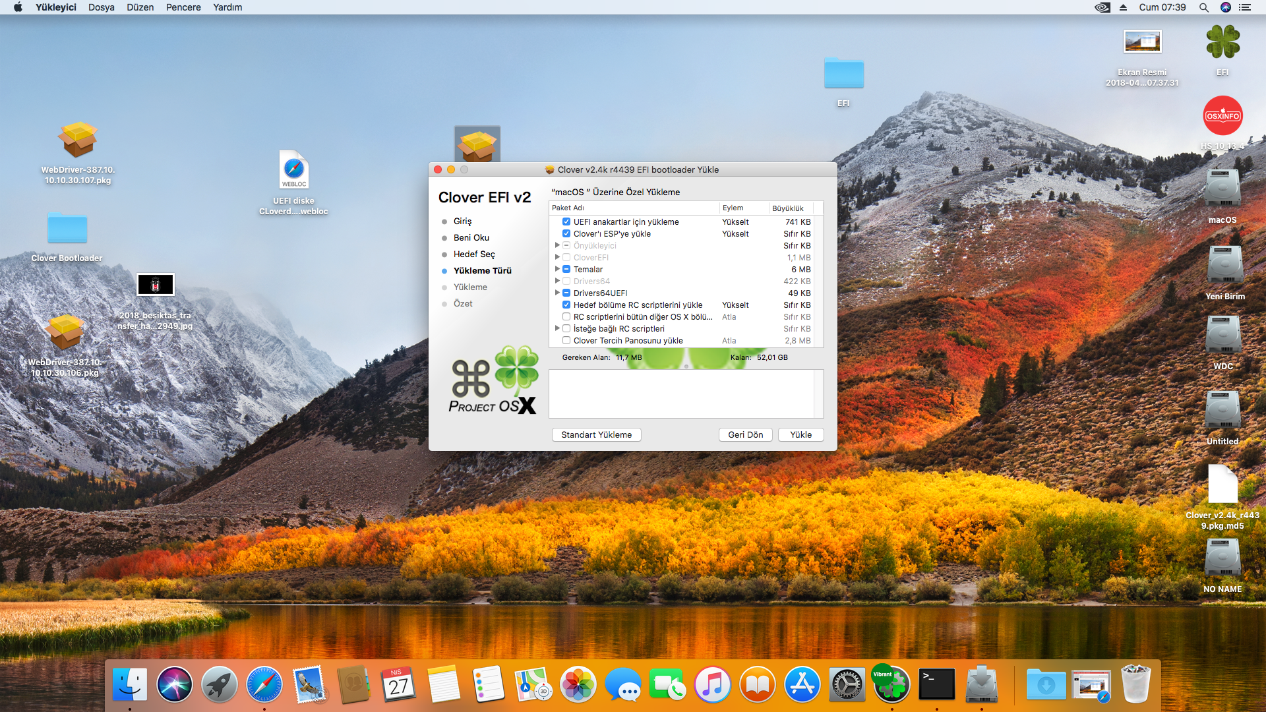Click the Standart Yükleme button

596,434
